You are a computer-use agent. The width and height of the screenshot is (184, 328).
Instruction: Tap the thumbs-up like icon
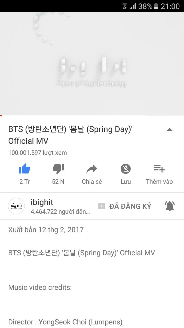point(25,169)
